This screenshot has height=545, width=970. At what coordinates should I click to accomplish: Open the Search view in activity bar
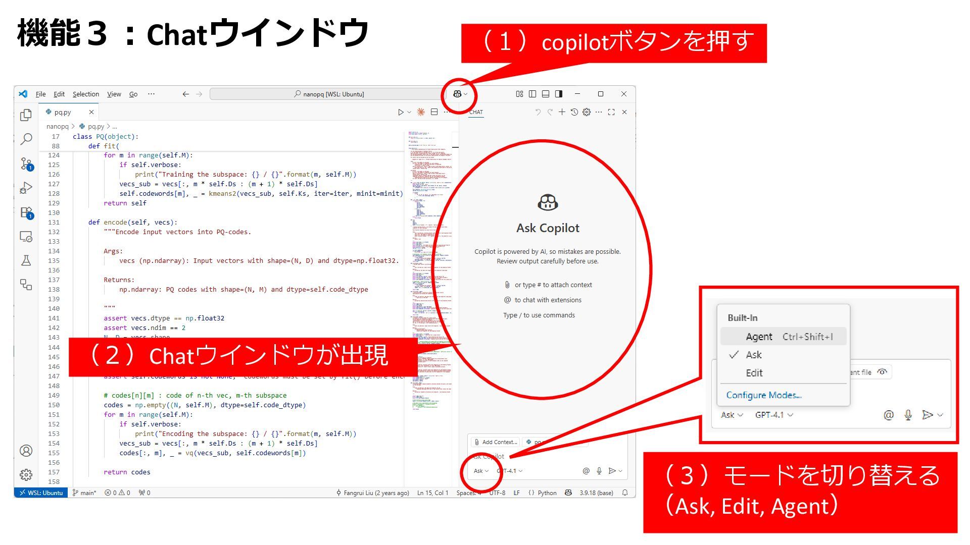[26, 139]
